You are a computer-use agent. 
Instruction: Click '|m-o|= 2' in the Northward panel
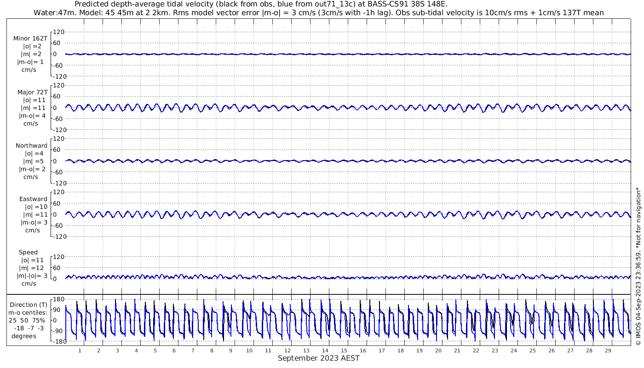pos(32,169)
